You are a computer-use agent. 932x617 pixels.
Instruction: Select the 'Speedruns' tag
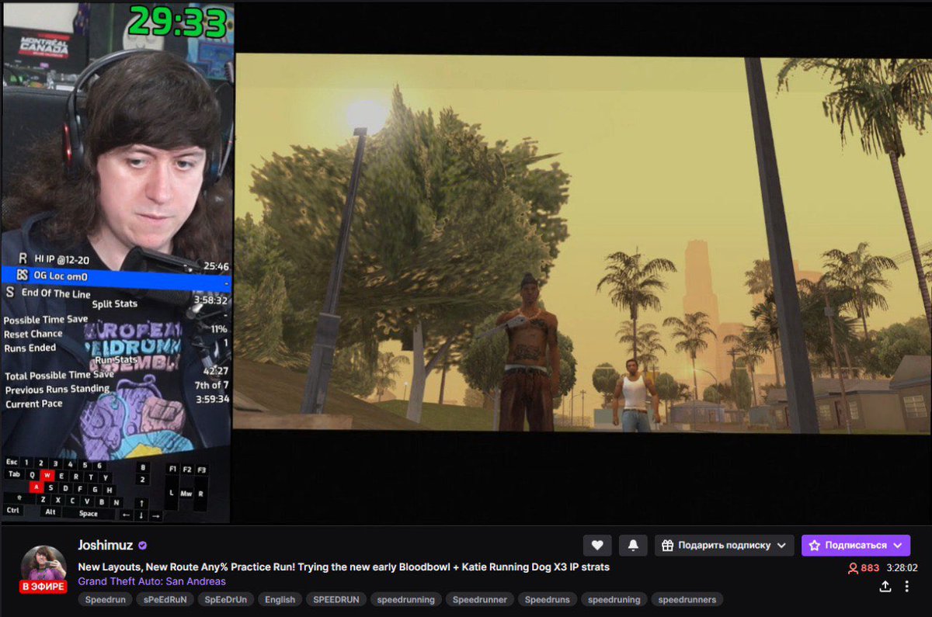tap(547, 599)
